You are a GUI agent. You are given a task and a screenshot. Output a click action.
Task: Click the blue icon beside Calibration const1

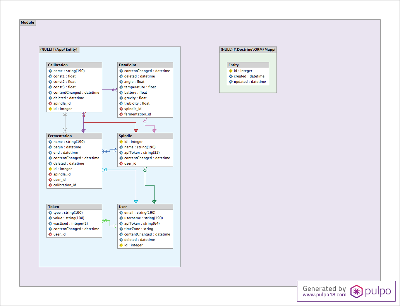50,76
